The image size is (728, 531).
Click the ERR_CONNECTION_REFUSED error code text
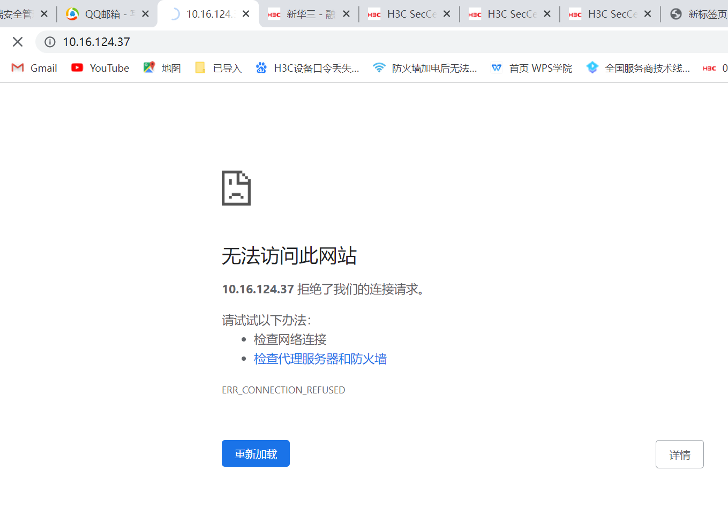tap(283, 390)
